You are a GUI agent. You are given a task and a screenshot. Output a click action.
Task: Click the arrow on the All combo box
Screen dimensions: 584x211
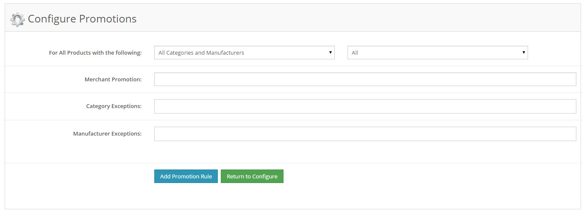(x=523, y=53)
